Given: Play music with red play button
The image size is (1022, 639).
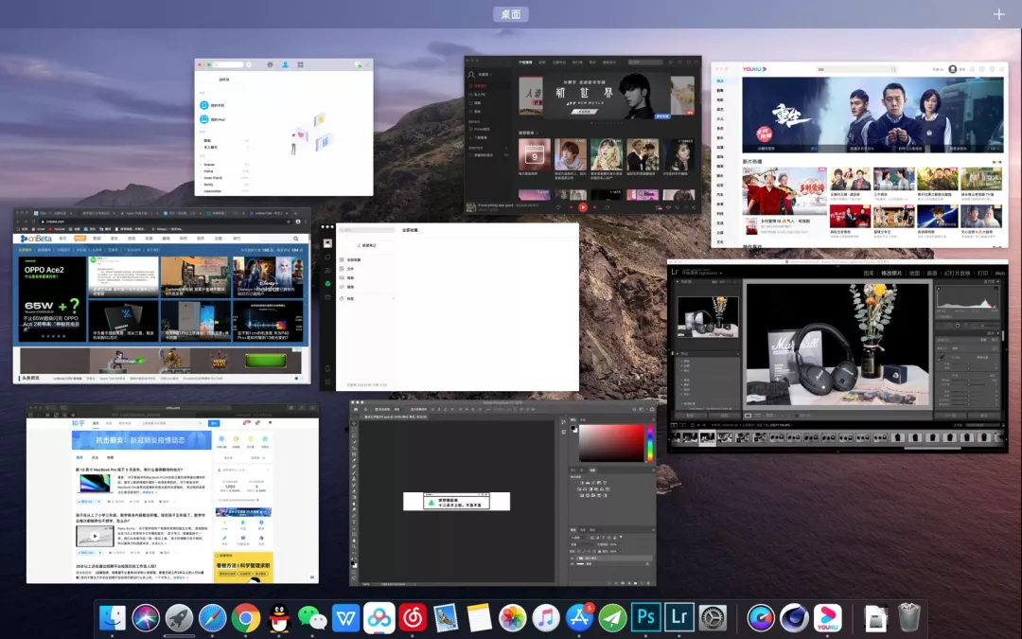Looking at the screenshot, I should click(583, 207).
